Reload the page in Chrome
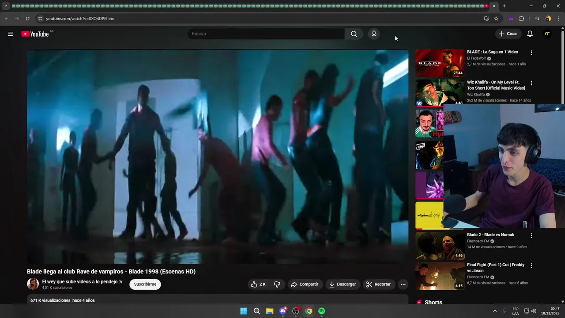 tap(27, 19)
